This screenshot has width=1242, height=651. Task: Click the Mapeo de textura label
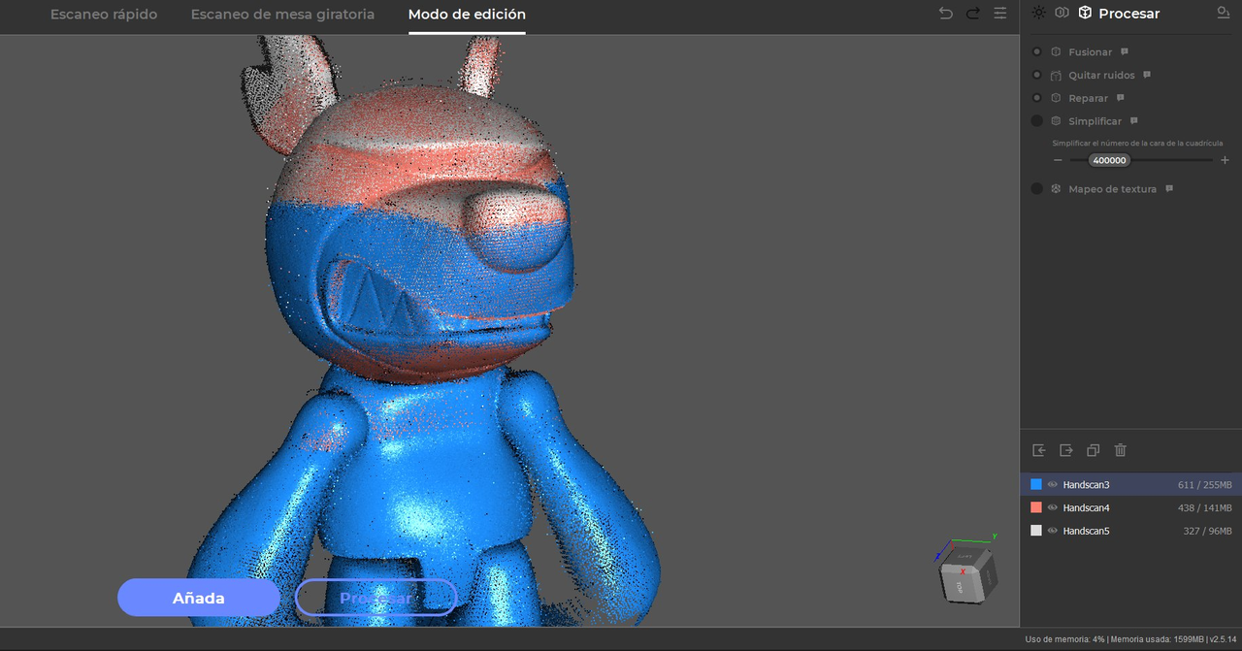tap(1113, 189)
